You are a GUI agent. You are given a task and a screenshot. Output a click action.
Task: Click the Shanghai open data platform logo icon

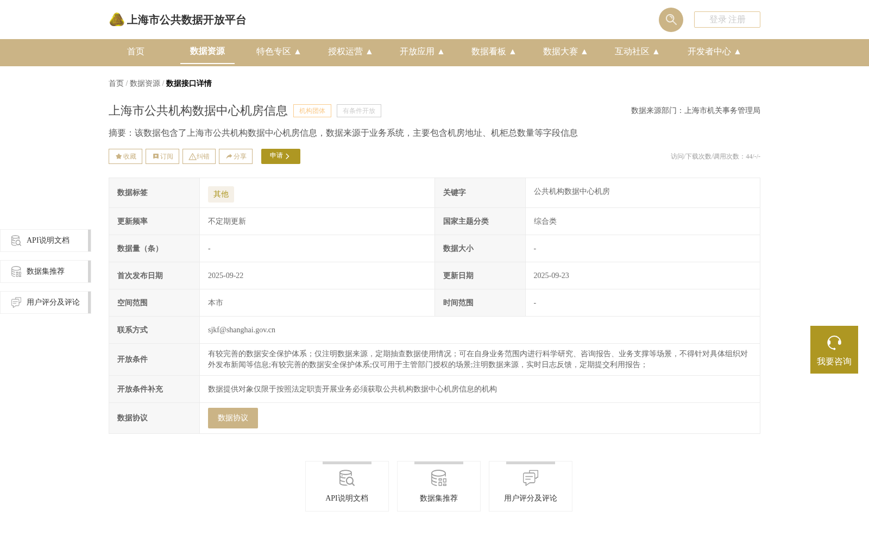[x=117, y=20]
